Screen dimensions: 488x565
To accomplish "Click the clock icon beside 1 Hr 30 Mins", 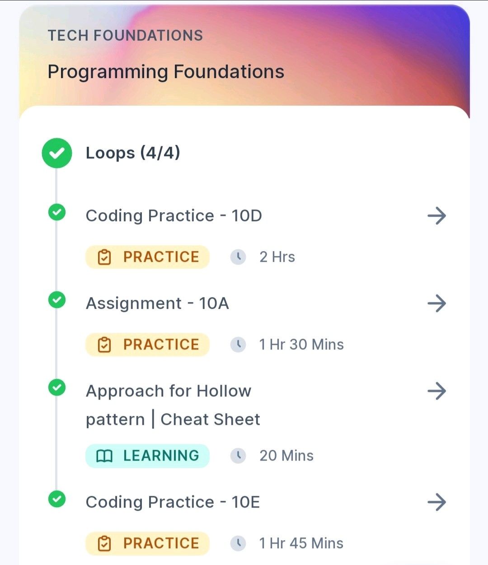I will 238,345.
